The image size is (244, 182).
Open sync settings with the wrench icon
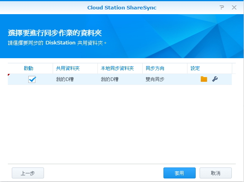(215, 79)
